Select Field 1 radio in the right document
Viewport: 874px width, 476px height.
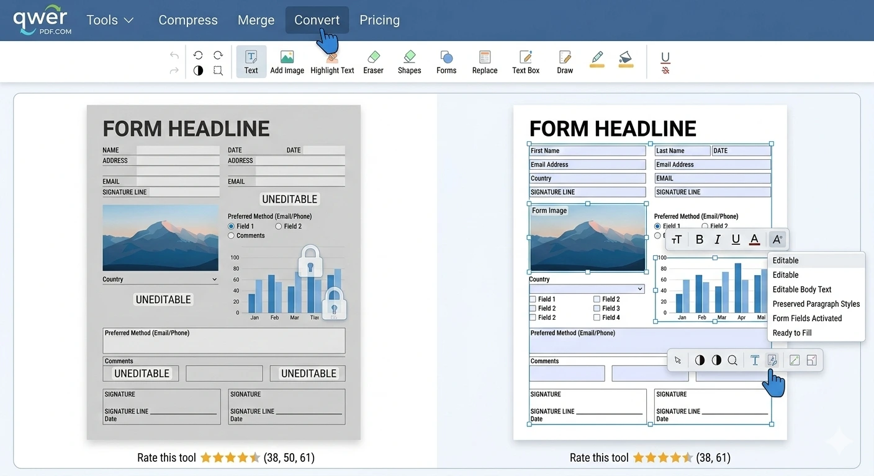click(x=658, y=226)
